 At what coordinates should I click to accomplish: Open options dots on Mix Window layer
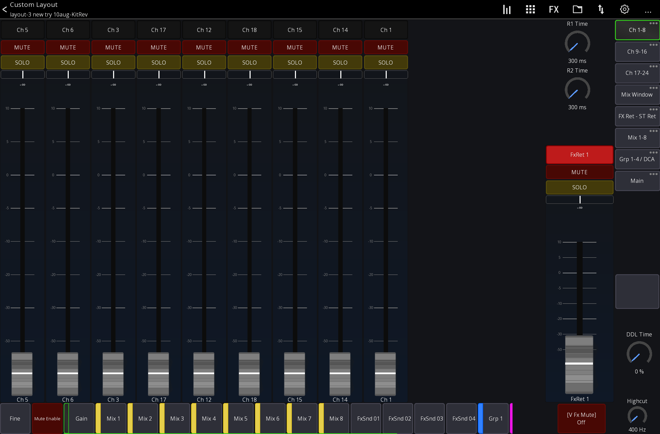[653, 88]
